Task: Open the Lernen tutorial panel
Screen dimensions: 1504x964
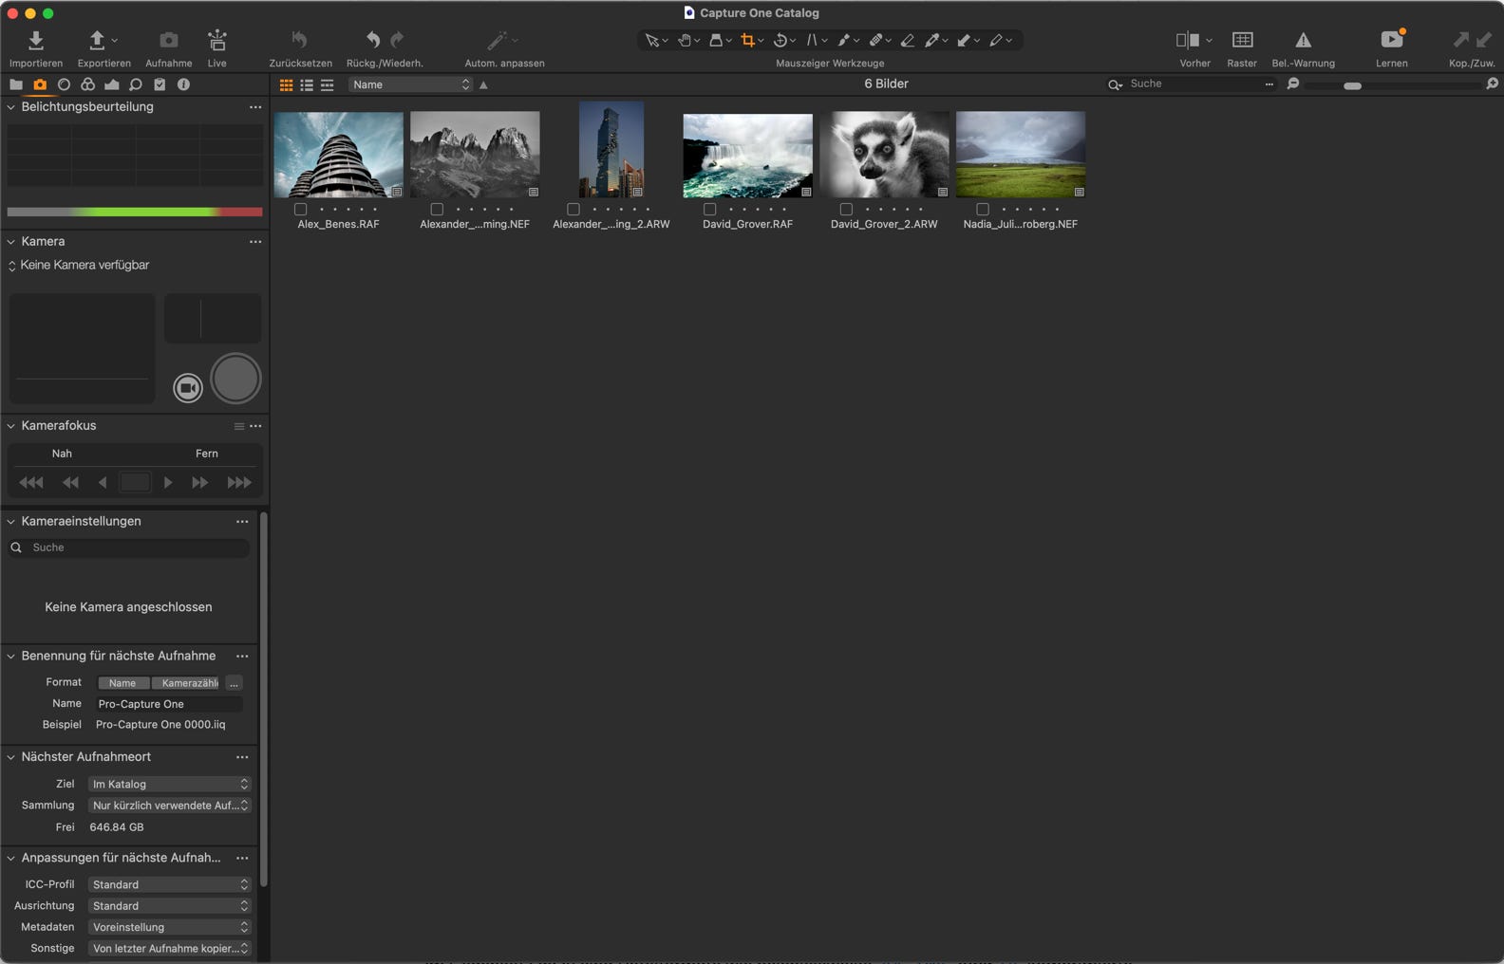Action: pyautogui.click(x=1391, y=41)
